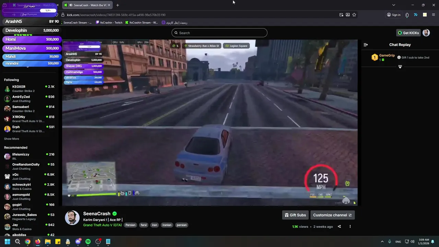Open Customize channel link
Screen dimensions: 439x247
[x=332, y=215]
